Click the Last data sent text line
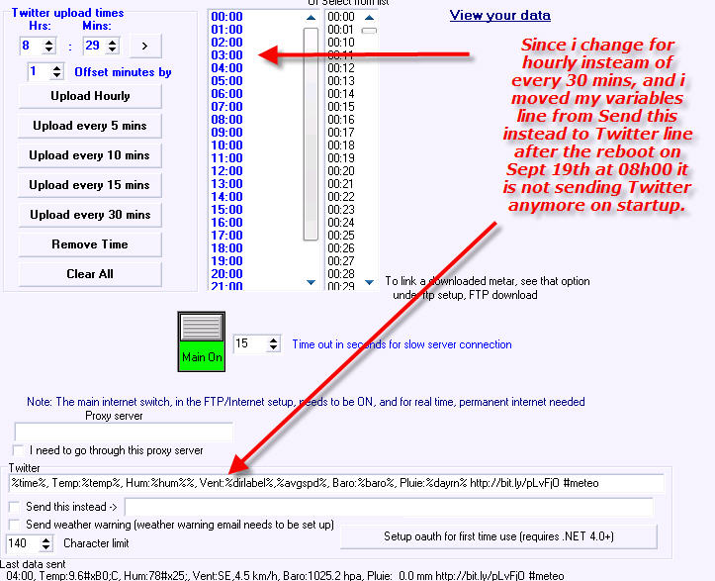Viewport: 715px width, 581px height. [x=285, y=575]
